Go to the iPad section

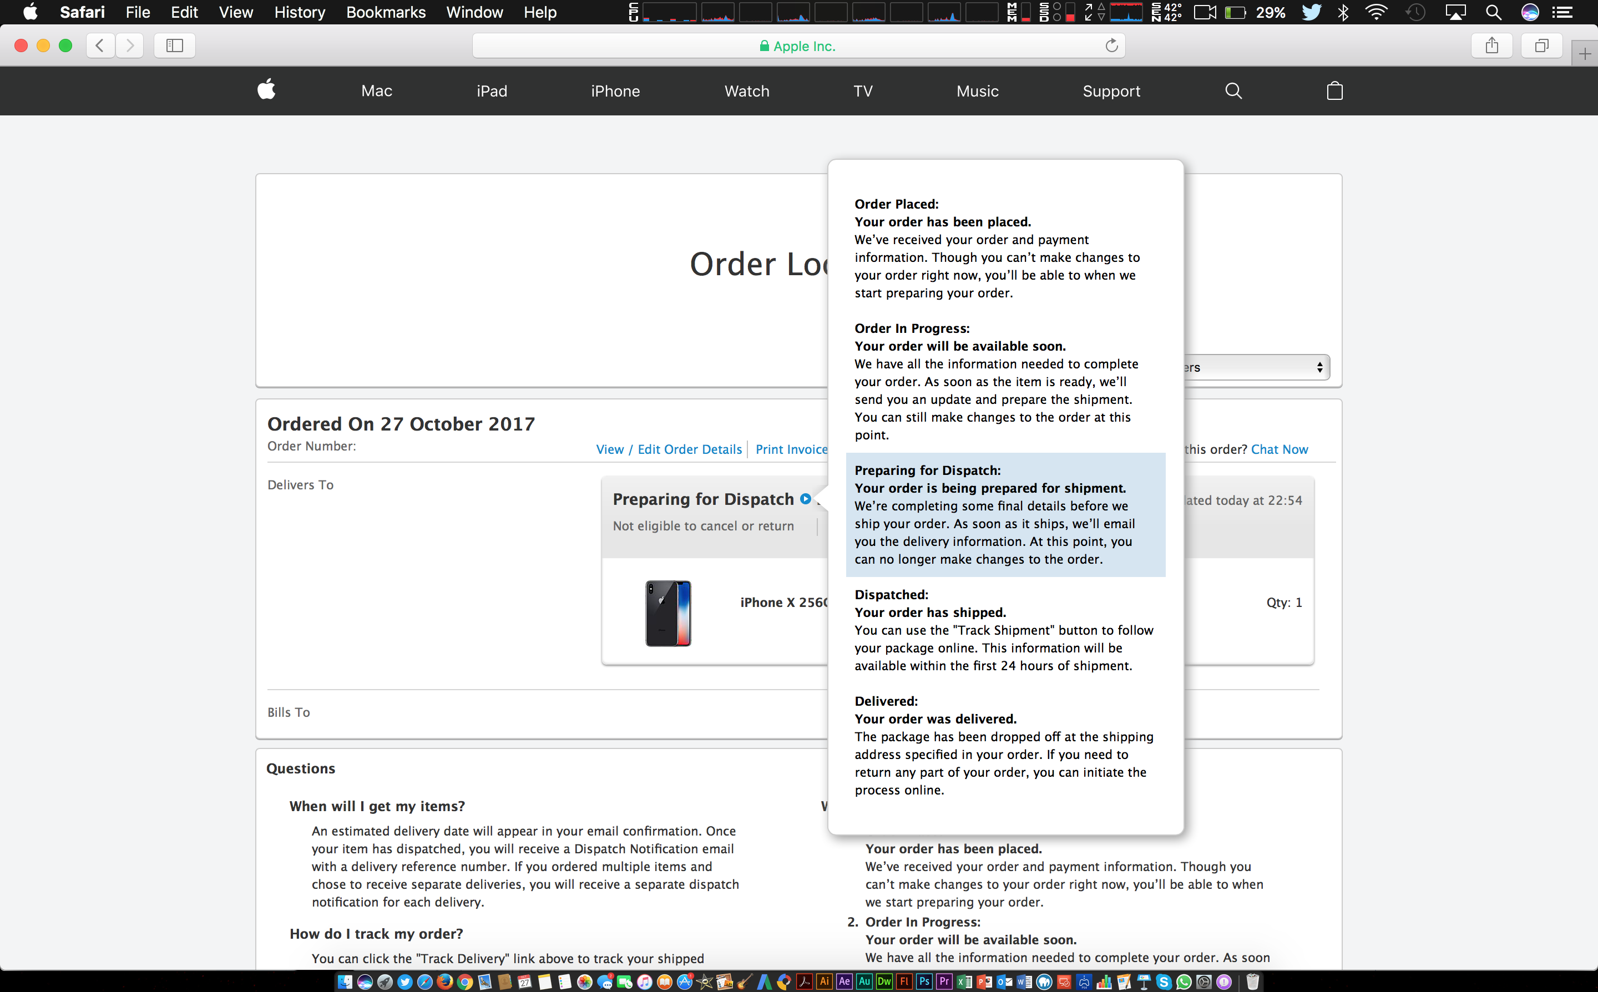pos(492,91)
